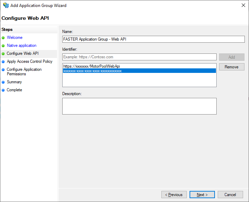Click the wizard icon in the title bar

pos(6,6)
